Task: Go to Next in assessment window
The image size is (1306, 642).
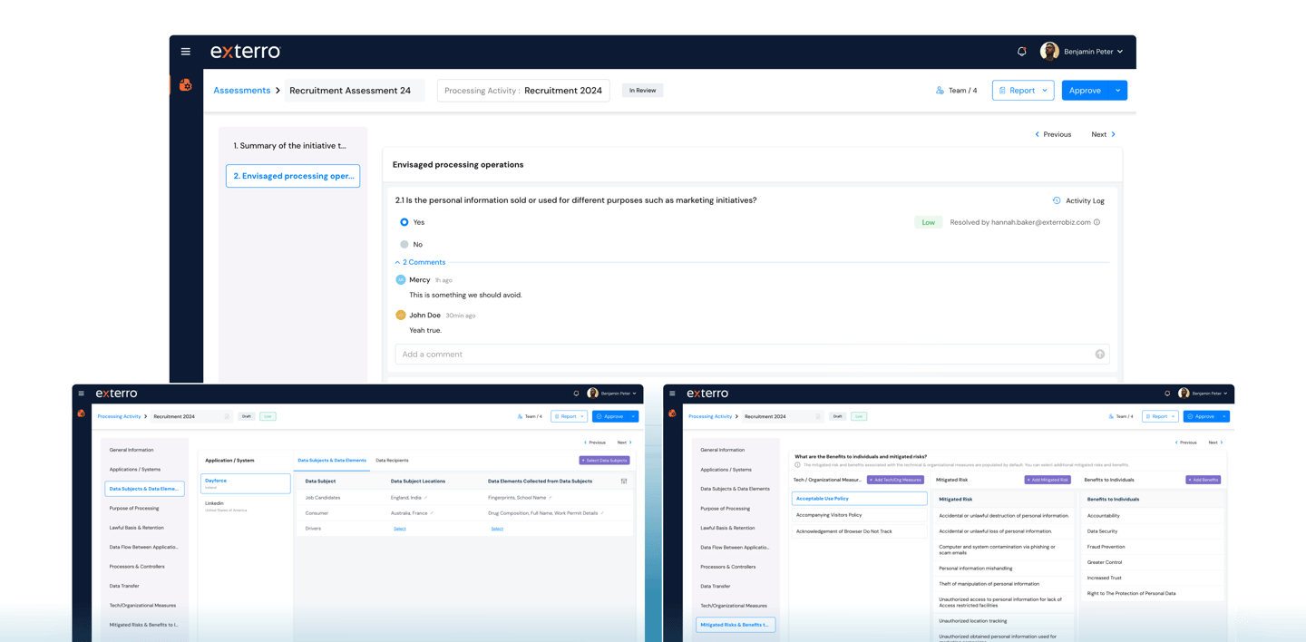Action: click(x=1104, y=134)
